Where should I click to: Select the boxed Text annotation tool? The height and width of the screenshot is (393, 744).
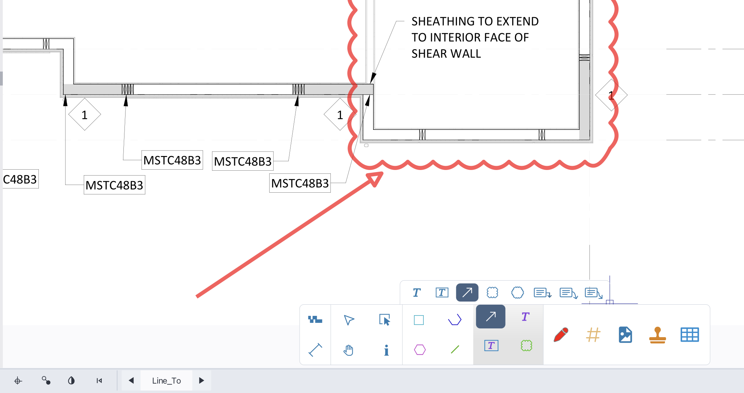tap(491, 346)
